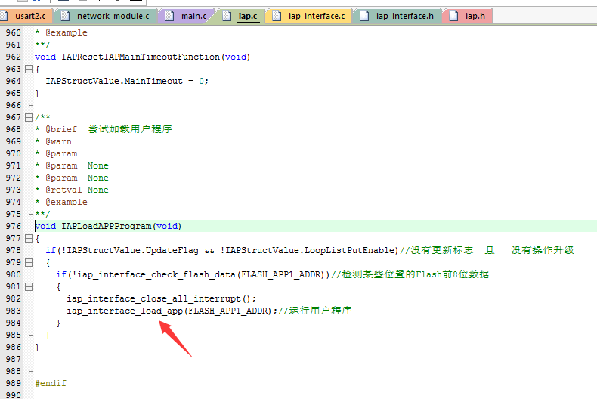Collapse the inner if block at line 981
Screen dimensions: 597x399
click(29, 287)
